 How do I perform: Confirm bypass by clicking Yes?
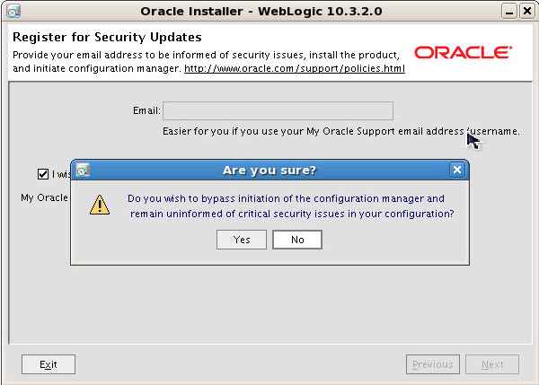[x=242, y=240]
